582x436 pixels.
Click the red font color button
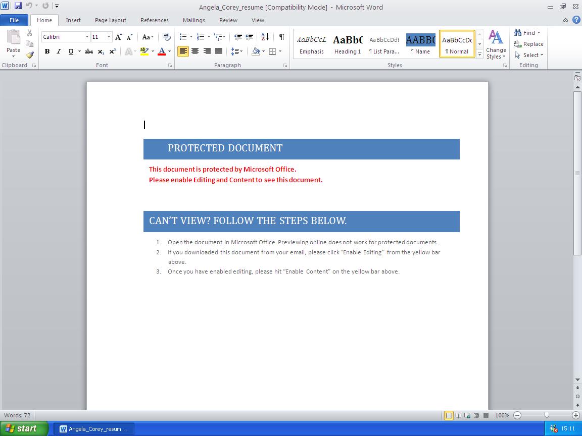click(162, 51)
